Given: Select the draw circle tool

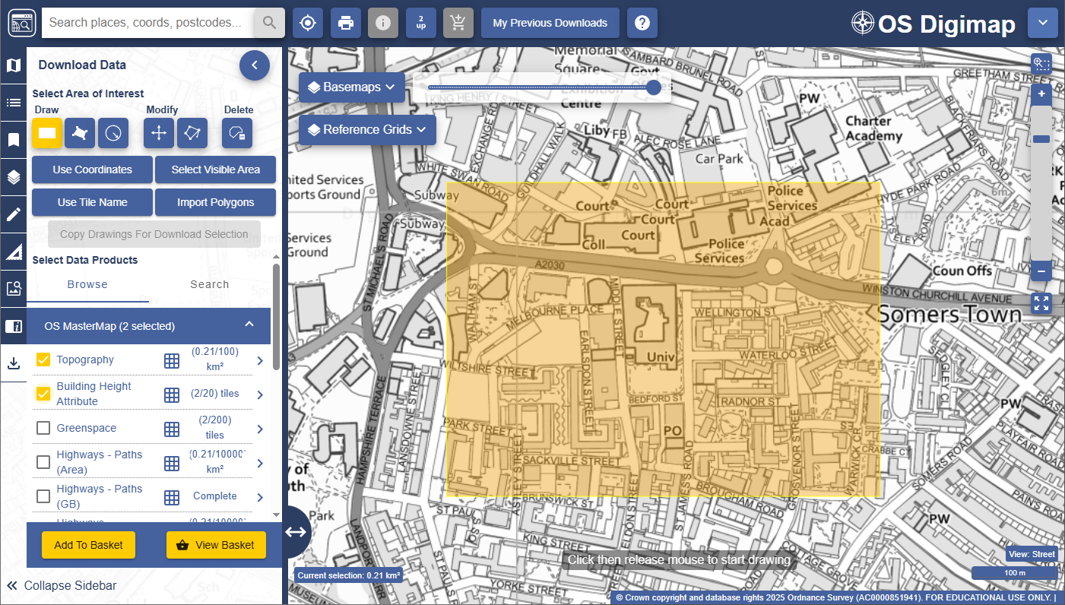Looking at the screenshot, I should click(x=113, y=133).
